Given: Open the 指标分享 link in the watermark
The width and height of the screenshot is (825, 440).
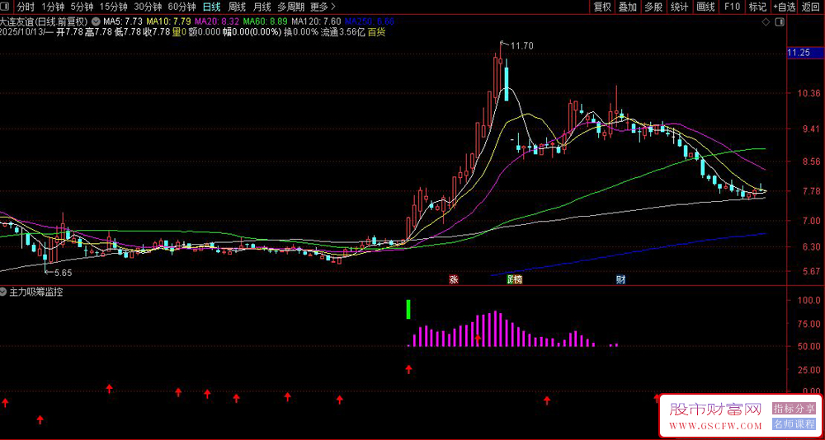Looking at the screenshot, I should (794, 409).
